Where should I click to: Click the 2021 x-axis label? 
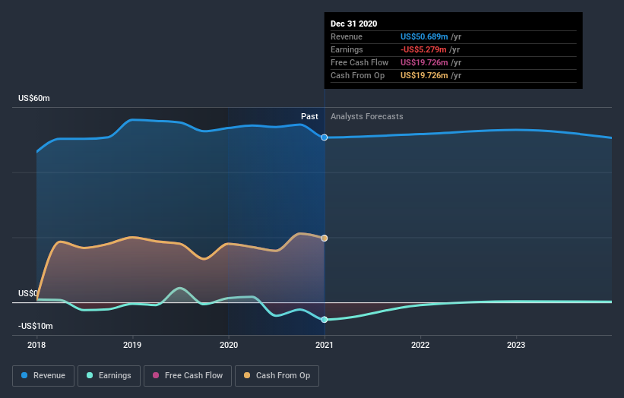(x=325, y=345)
